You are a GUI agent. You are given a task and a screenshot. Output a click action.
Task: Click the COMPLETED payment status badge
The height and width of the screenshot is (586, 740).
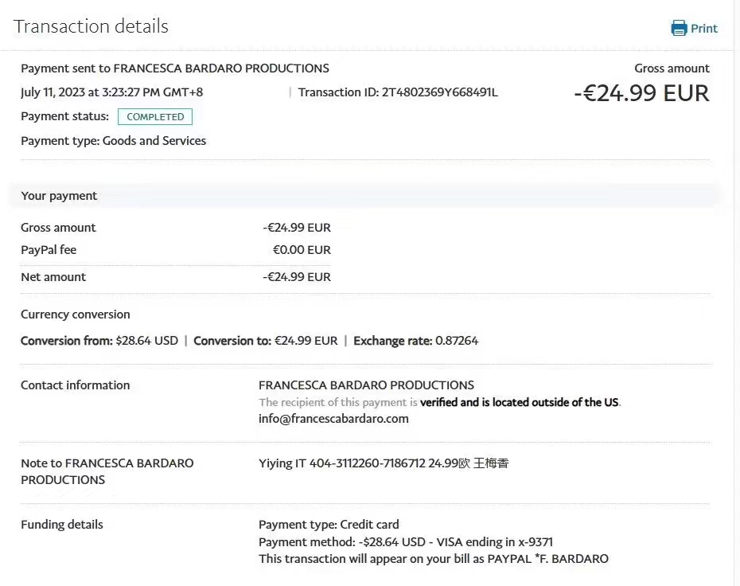coord(155,117)
